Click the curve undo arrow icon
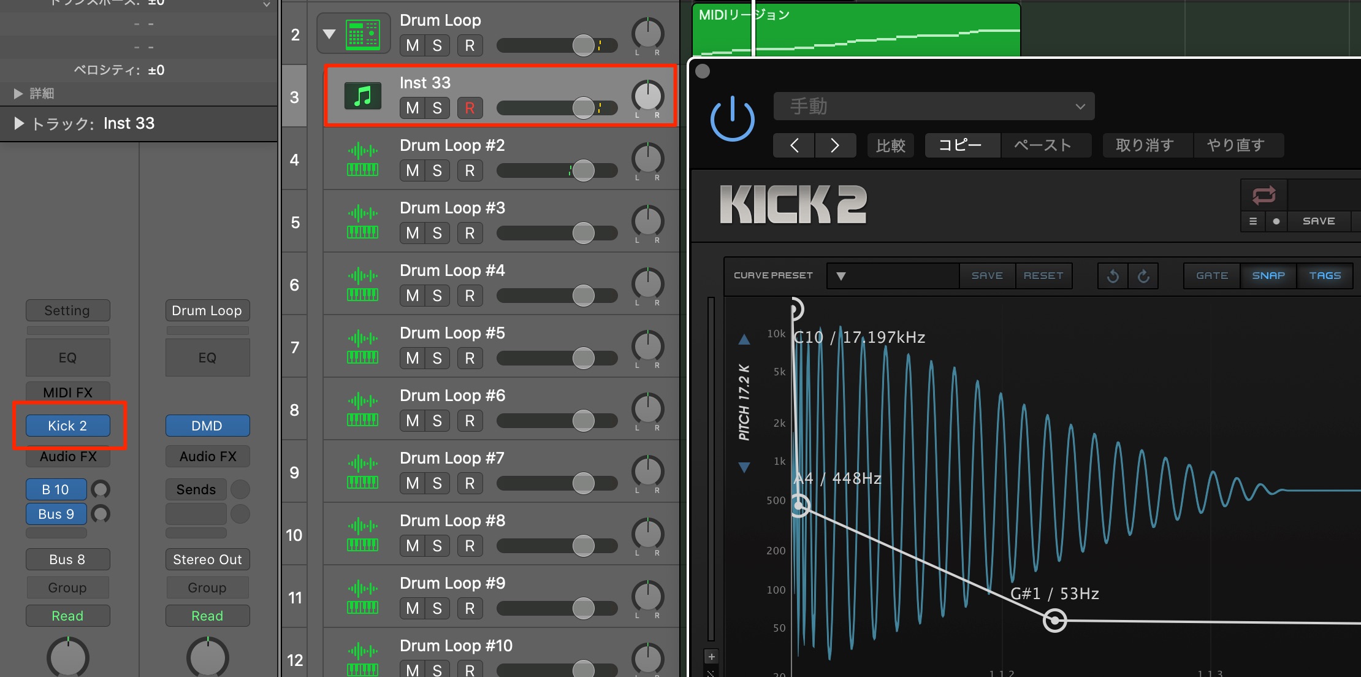 [1113, 276]
